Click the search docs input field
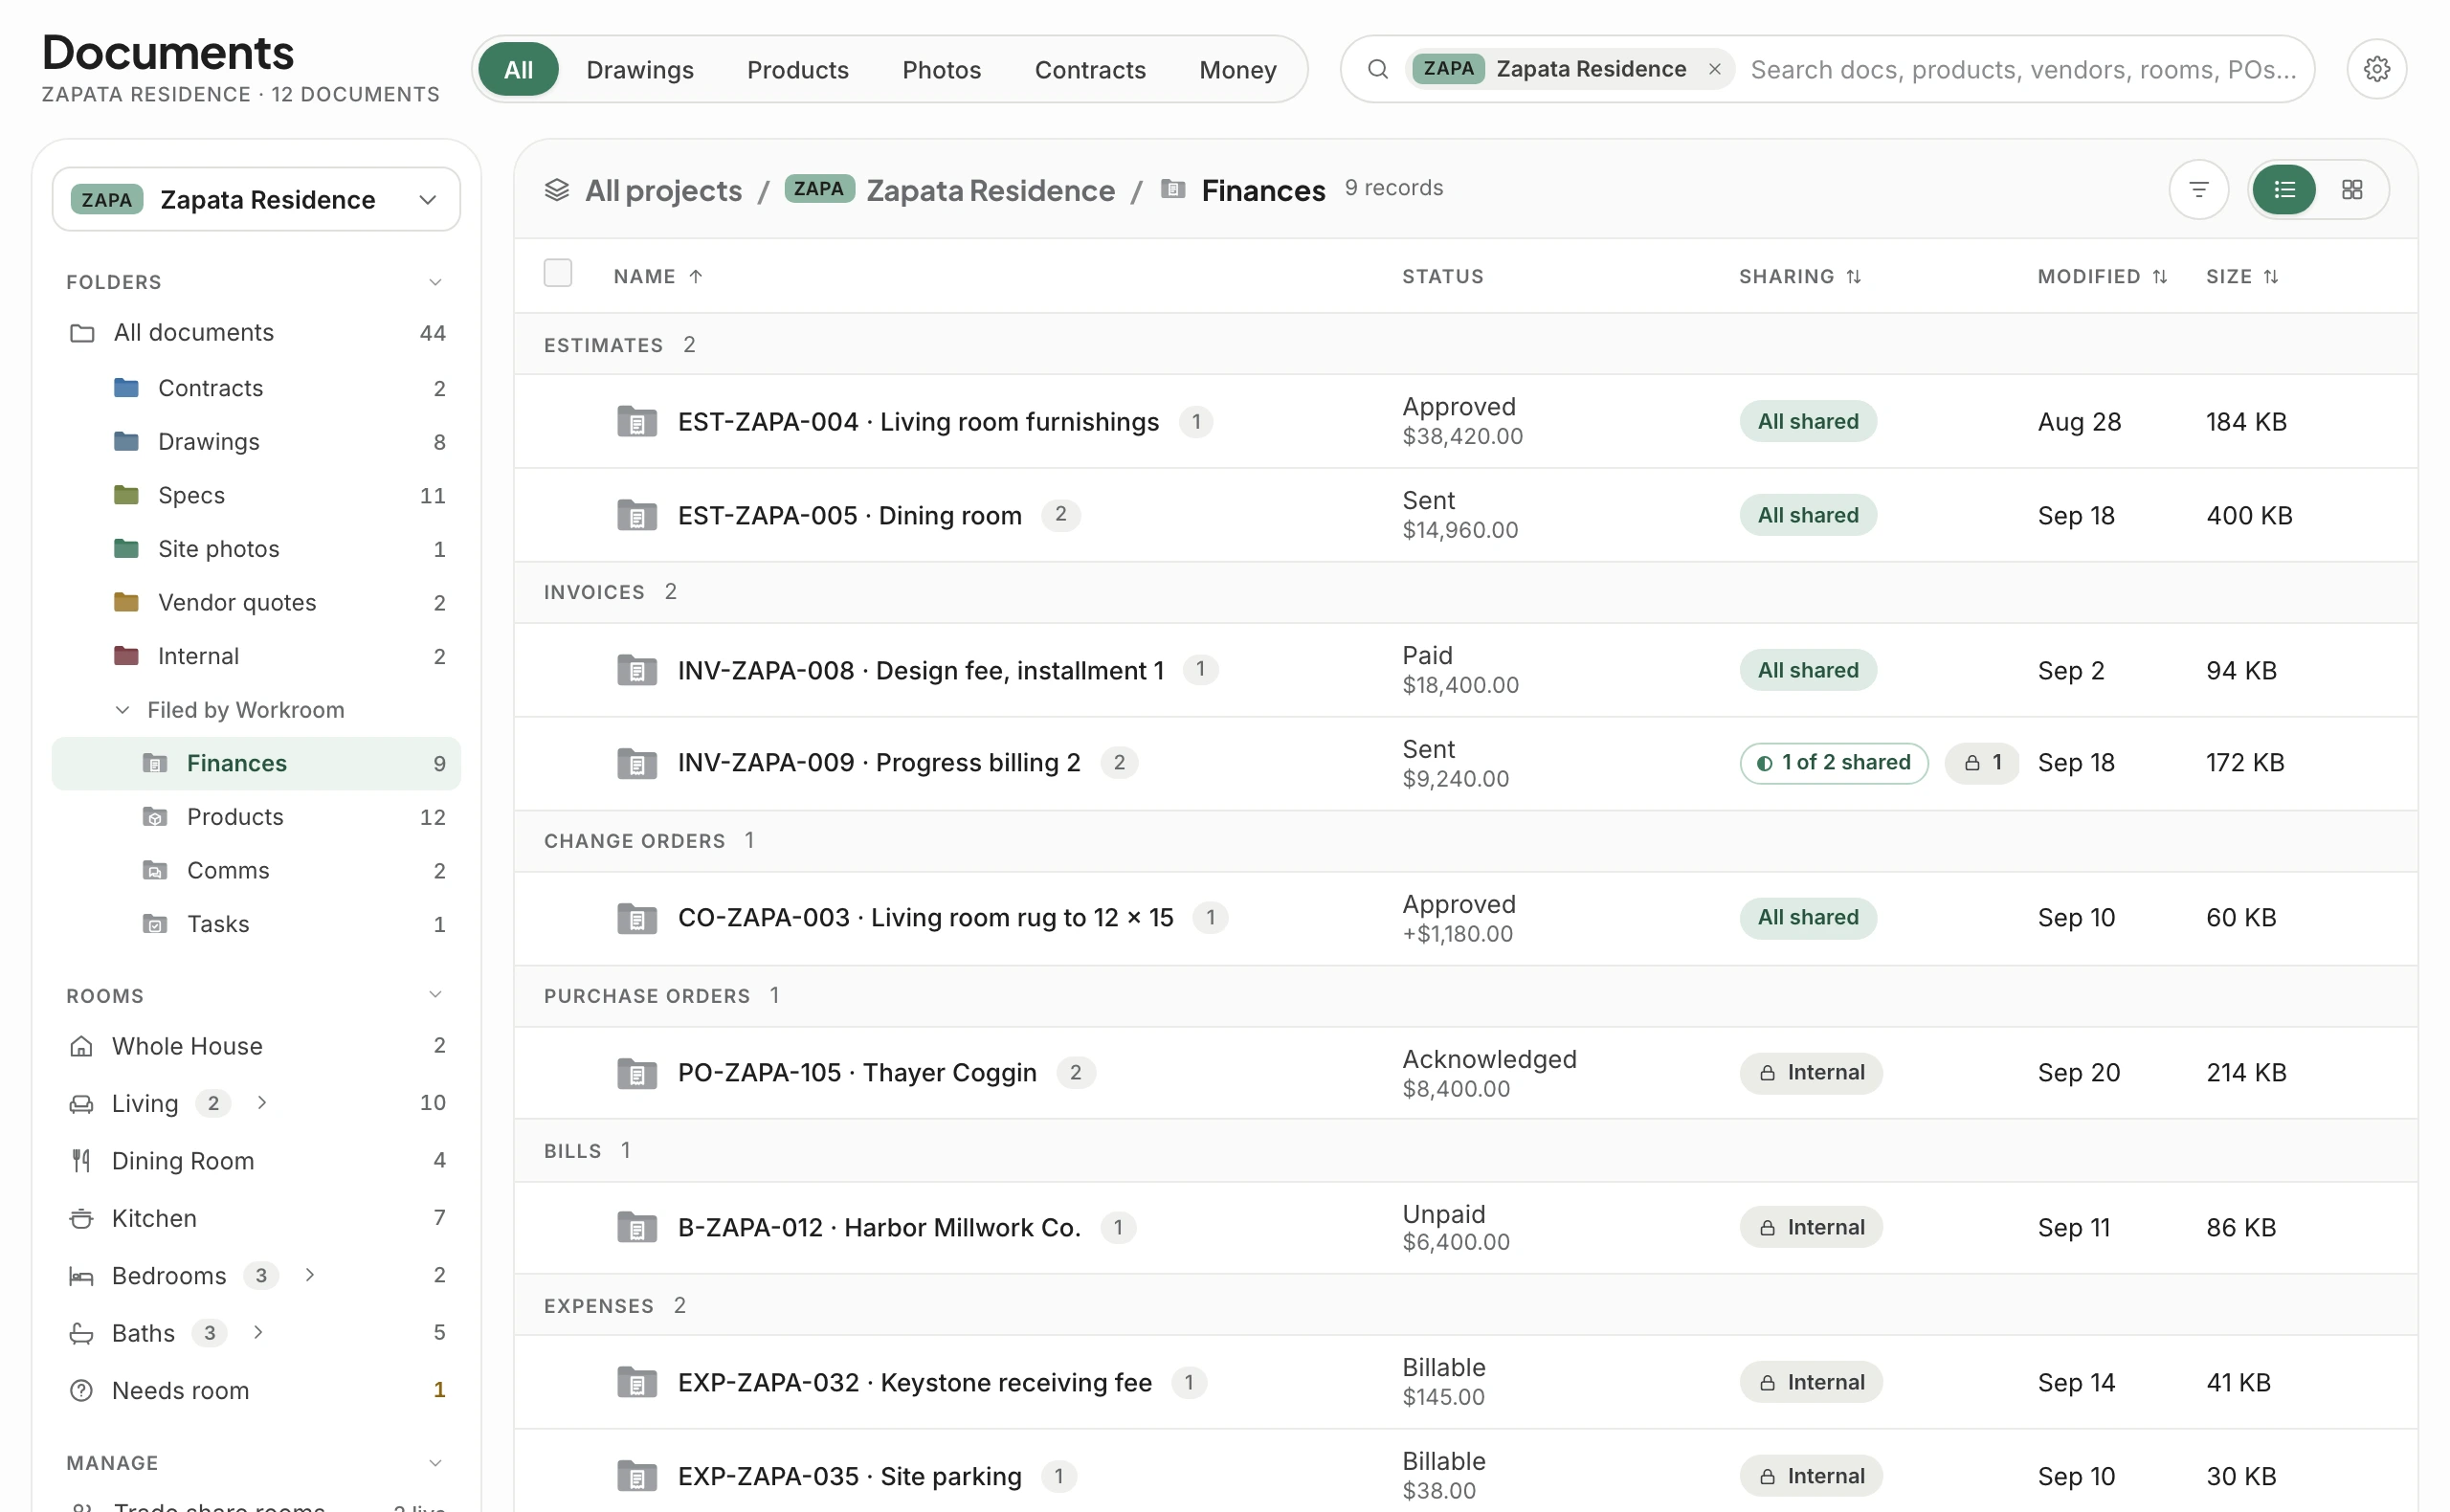2450x1512 pixels. coord(2024,69)
